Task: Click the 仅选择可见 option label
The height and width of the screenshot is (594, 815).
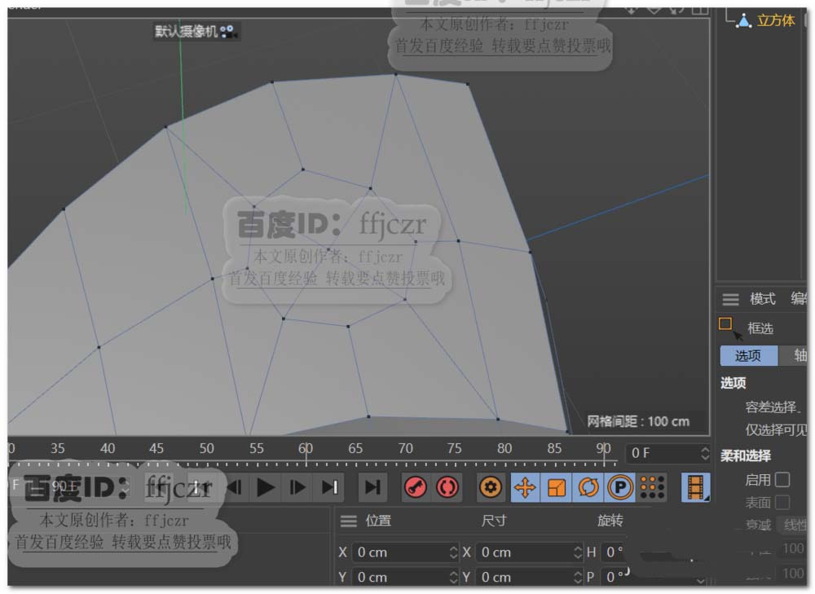Action: click(x=776, y=430)
